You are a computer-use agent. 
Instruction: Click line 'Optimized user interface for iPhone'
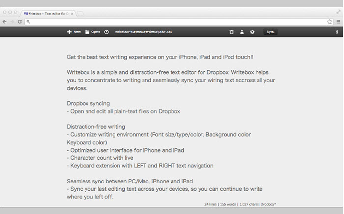click(x=125, y=150)
